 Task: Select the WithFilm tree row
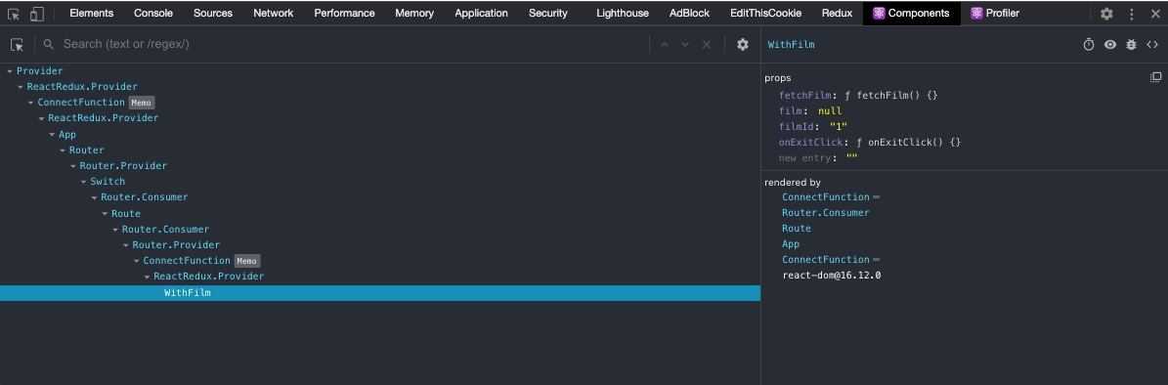[380, 293]
